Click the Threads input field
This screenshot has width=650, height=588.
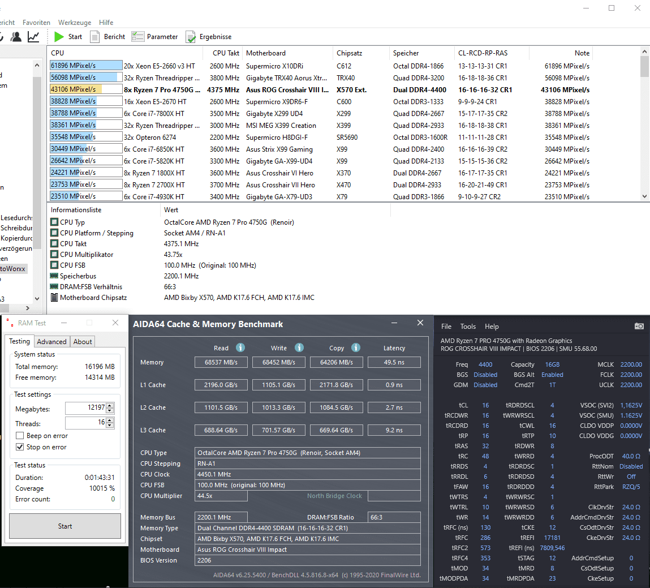coord(85,423)
